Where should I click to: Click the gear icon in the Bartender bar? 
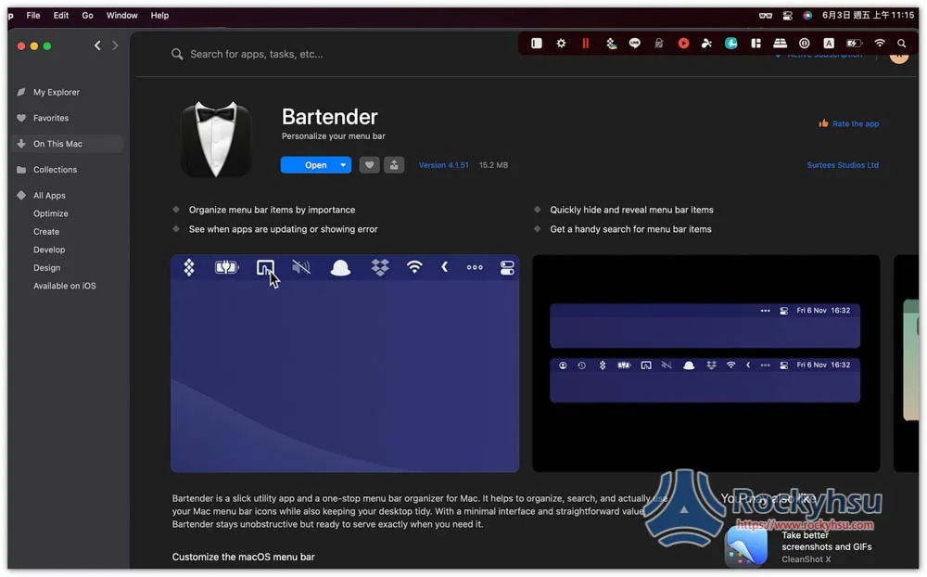[x=561, y=44]
